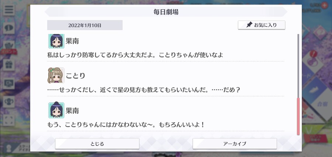This screenshot has width=332, height=157.
Task: Click the gray scrollbar track area
Action: (298, 66)
